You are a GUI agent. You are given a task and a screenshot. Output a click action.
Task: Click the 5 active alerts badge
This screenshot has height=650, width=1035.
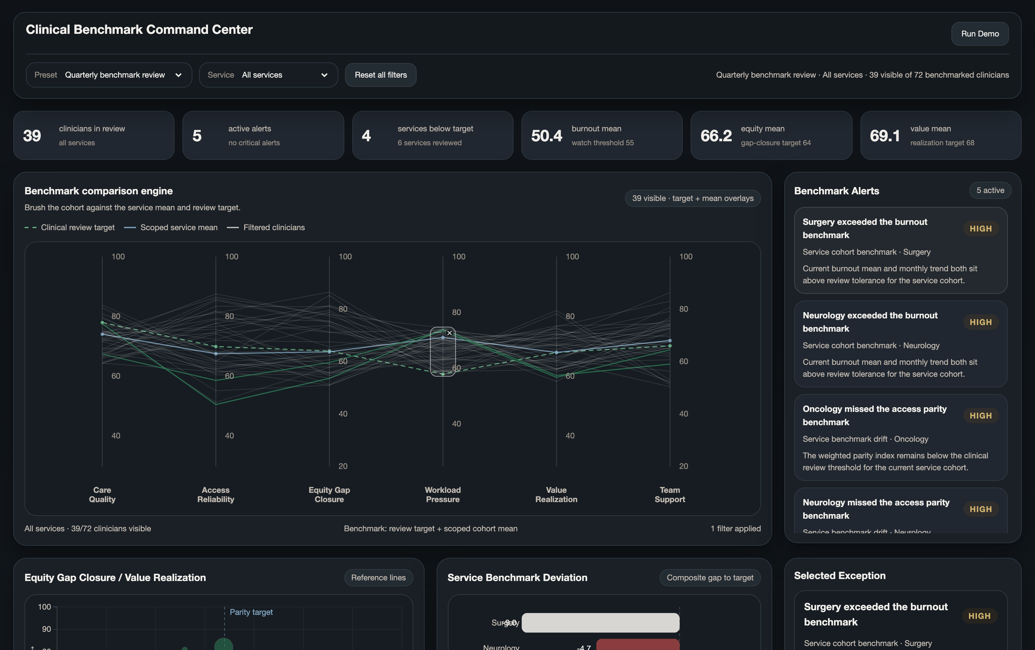[x=990, y=190]
